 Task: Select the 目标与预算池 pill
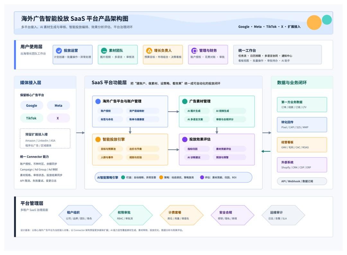pyautogui.click(x=110, y=149)
